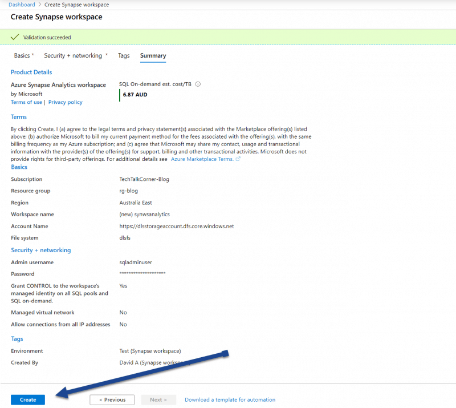Click the Create button
Viewport: 456px width, 408px height.
pos(27,399)
